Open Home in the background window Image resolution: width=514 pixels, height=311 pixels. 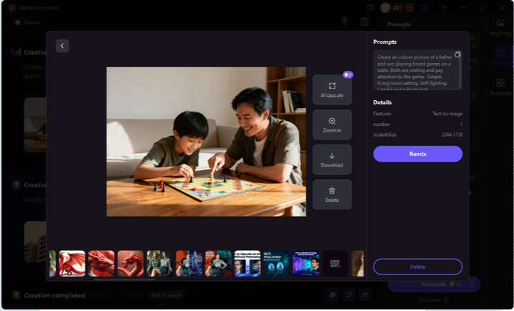coord(27,22)
